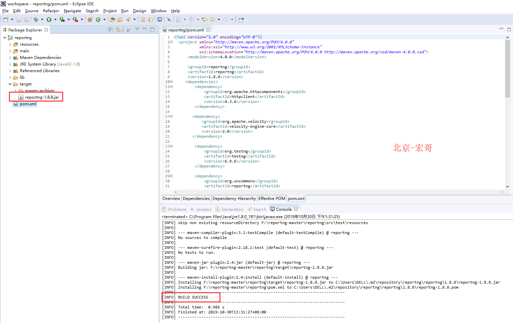Switch to the Effective POM tab

(272, 199)
